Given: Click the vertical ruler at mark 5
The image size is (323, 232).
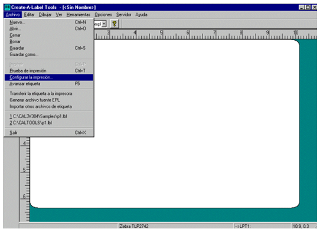Looking at the screenshot, I should [25, 170].
